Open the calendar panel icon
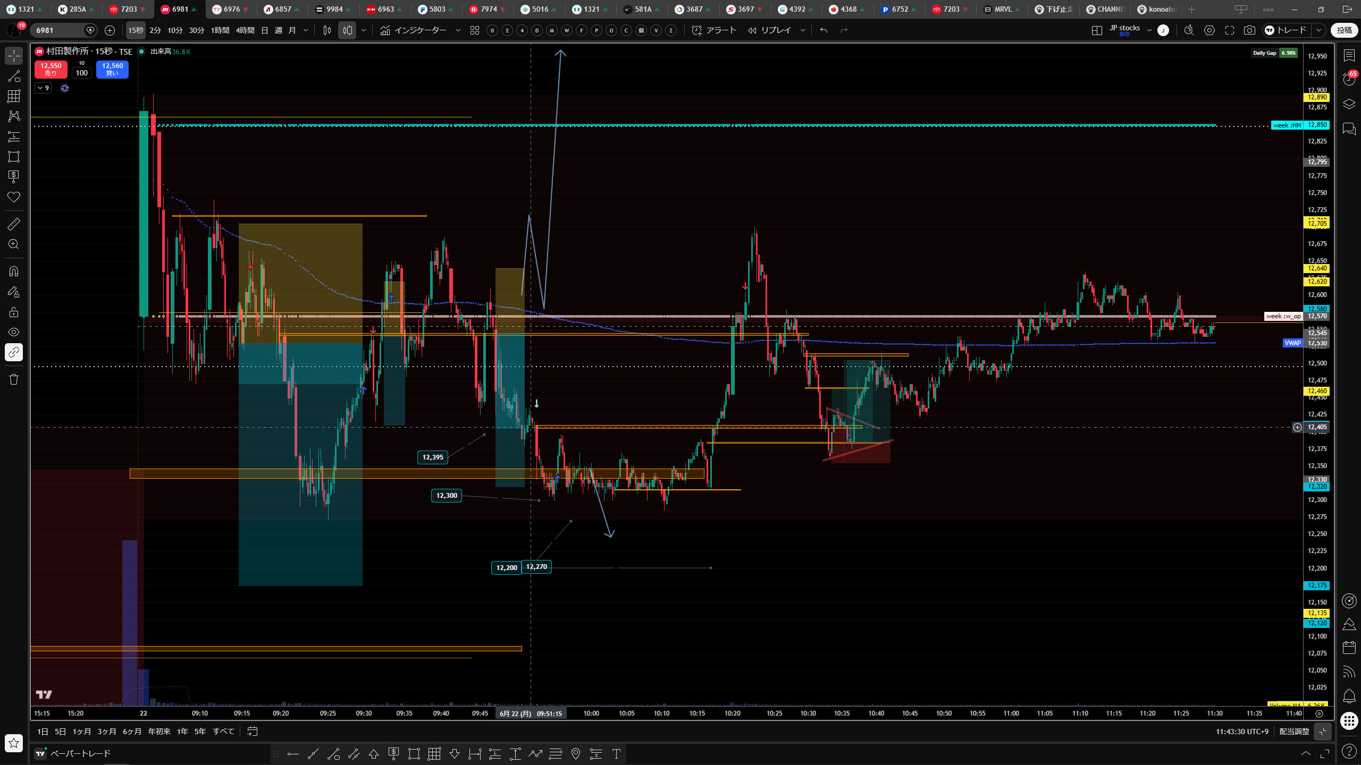 click(1349, 647)
